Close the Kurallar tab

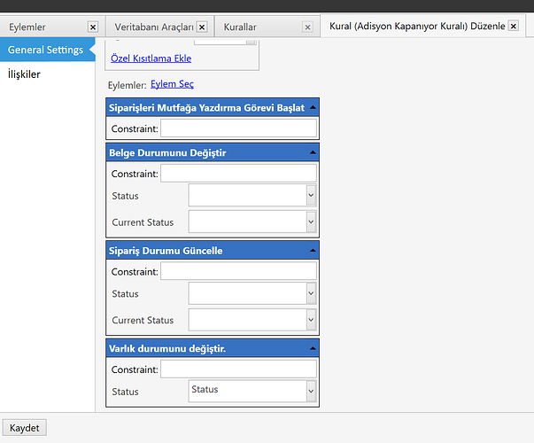point(307,27)
